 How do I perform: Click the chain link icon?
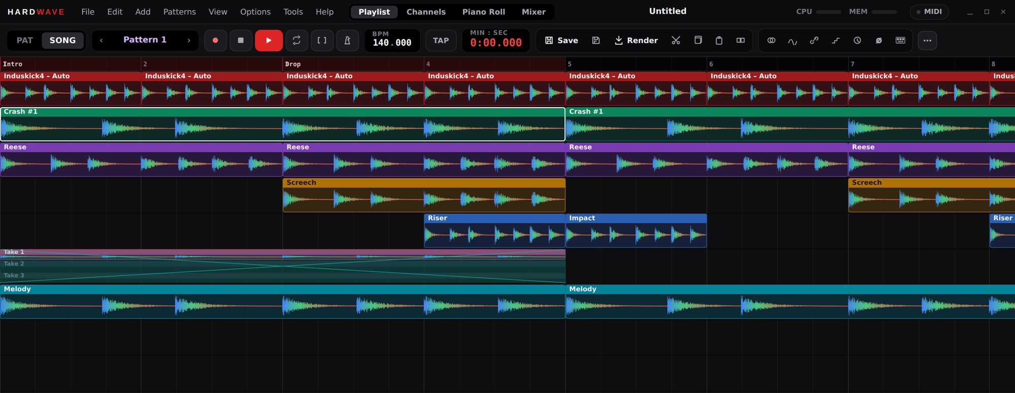(814, 41)
